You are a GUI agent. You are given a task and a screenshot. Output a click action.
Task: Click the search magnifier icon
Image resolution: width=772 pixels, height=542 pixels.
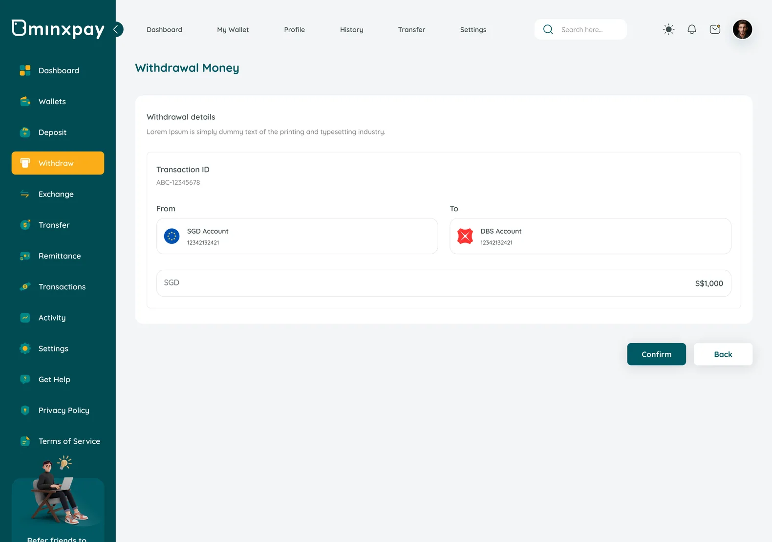pyautogui.click(x=548, y=29)
